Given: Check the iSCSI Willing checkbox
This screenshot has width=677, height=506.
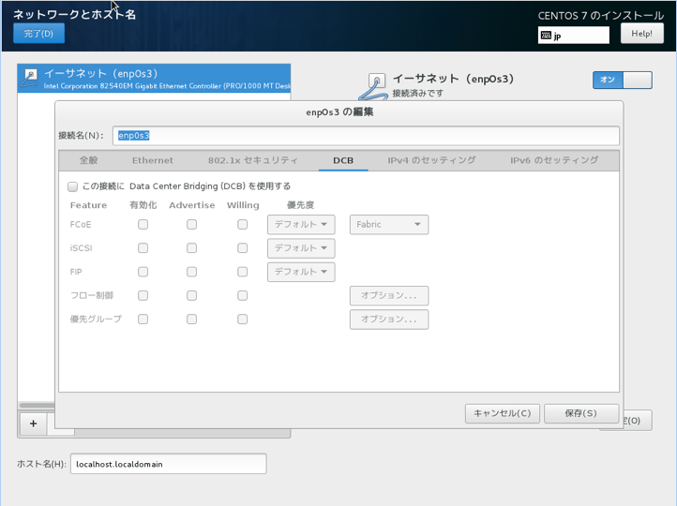Looking at the screenshot, I should (x=243, y=248).
